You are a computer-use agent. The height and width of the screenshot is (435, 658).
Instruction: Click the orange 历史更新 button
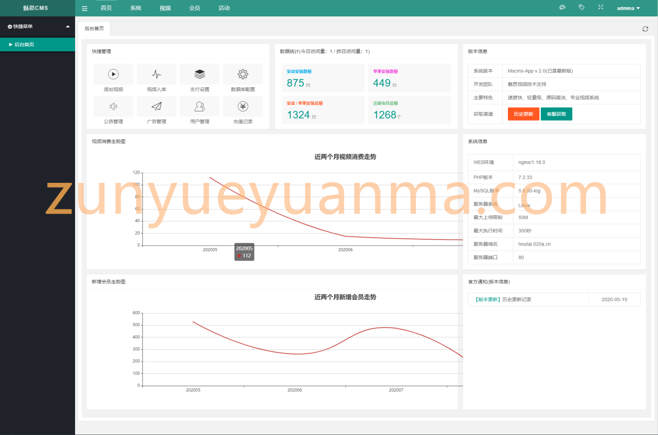point(523,114)
